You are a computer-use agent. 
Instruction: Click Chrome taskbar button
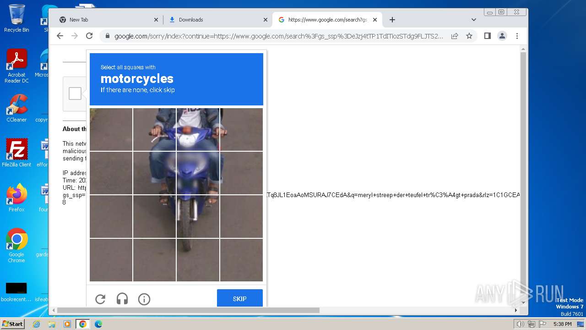(x=83, y=324)
